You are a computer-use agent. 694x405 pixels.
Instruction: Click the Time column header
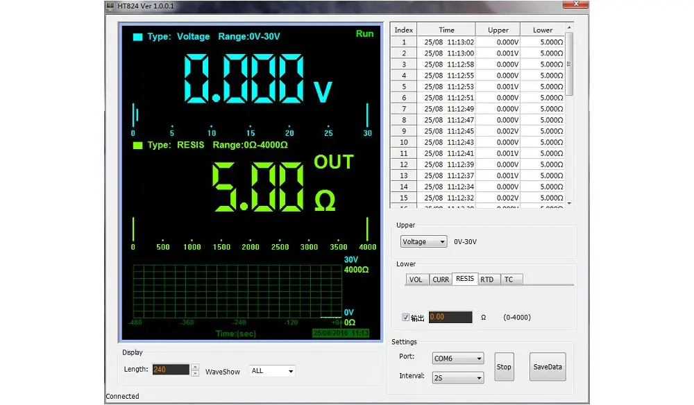click(446, 30)
